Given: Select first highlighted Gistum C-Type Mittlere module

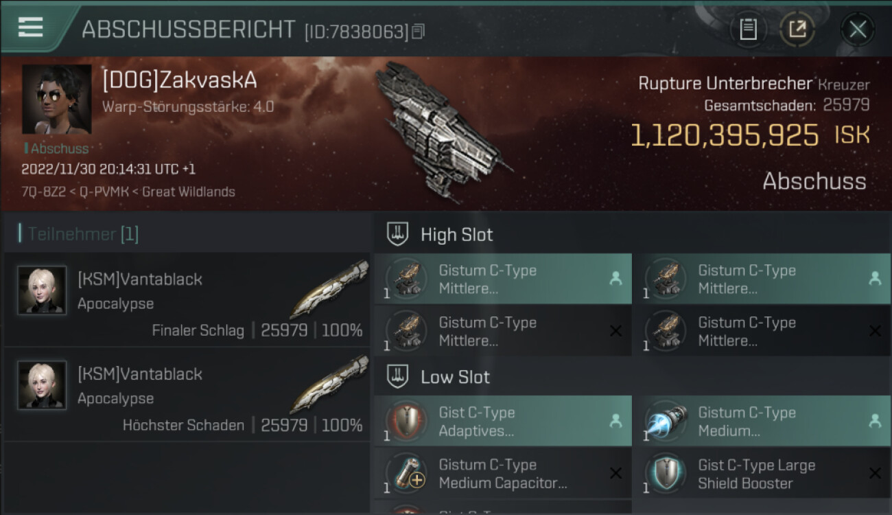Looking at the screenshot, I should click(x=503, y=279).
